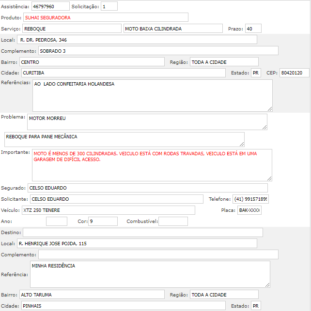Click the Problema text area

147,121
